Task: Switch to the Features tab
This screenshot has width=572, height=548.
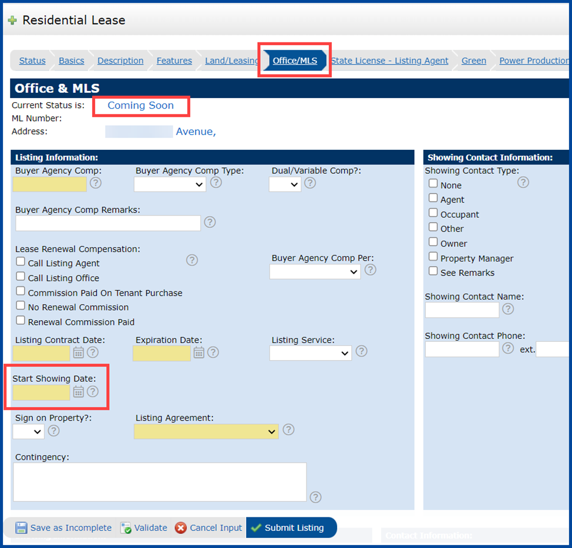Action: click(x=174, y=60)
